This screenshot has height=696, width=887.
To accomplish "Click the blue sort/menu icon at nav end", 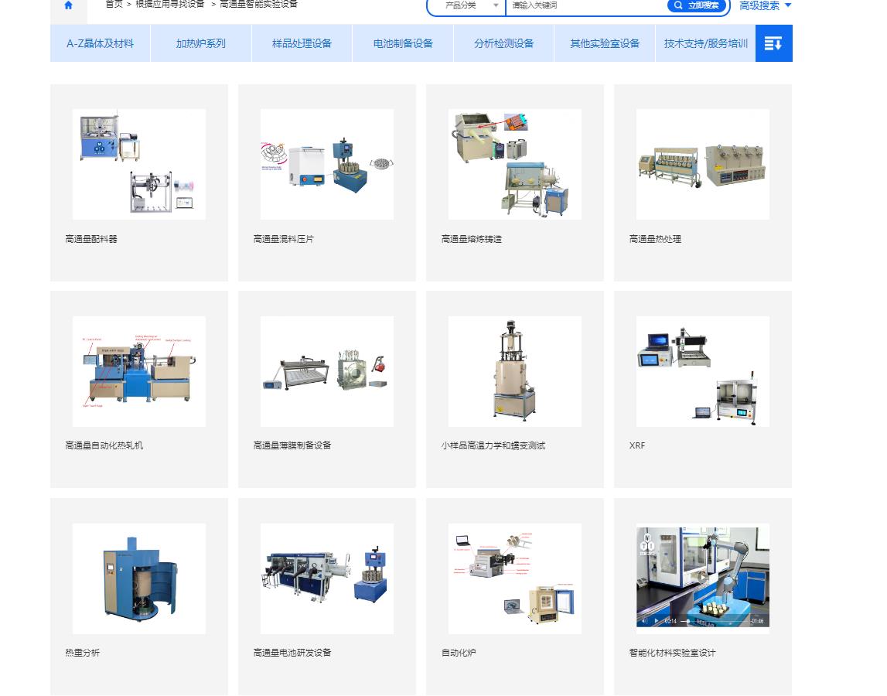I will (x=773, y=43).
